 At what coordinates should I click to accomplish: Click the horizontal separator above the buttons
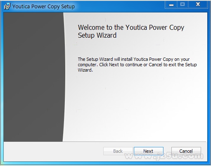click(x=105, y=142)
